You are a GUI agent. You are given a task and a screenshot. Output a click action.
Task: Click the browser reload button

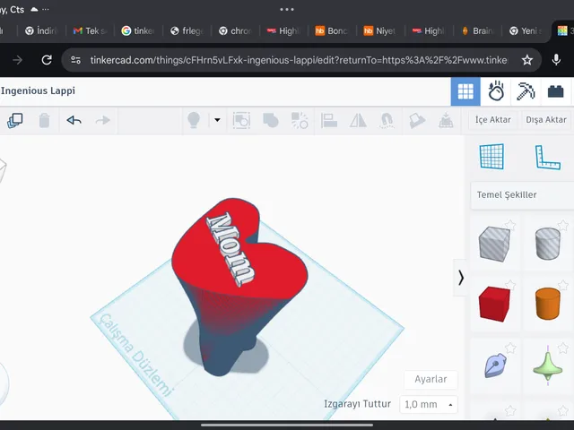point(47,60)
